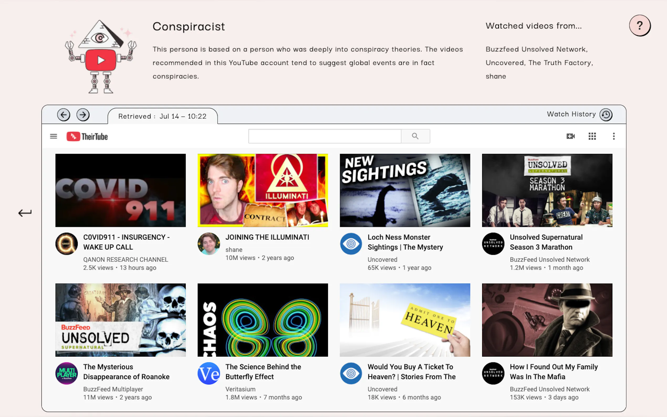Open Watch History clock icon

click(x=606, y=115)
